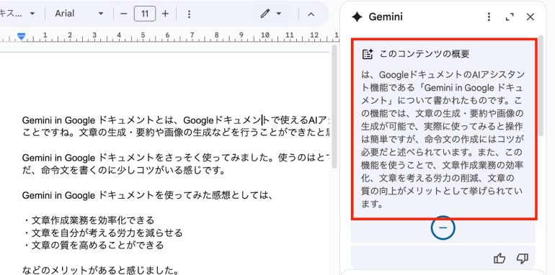
Task: Click the Gemini panel vertical scrollbar
Action: click(x=541, y=86)
